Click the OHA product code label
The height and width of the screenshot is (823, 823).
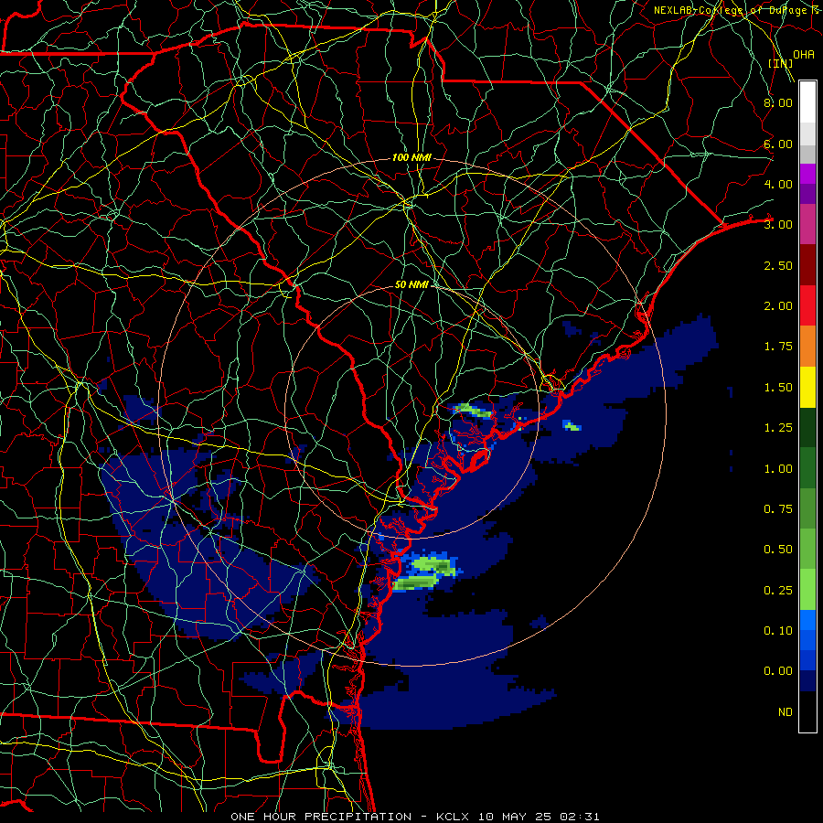pos(804,54)
